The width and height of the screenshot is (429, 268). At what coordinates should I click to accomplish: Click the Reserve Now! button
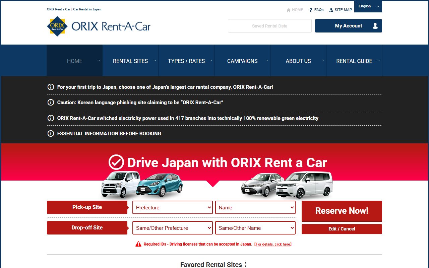[342, 211]
